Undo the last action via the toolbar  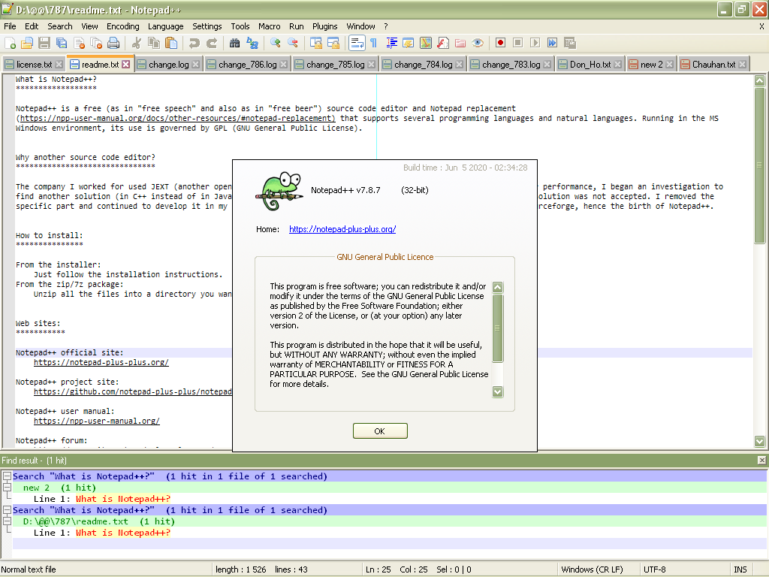click(x=195, y=43)
